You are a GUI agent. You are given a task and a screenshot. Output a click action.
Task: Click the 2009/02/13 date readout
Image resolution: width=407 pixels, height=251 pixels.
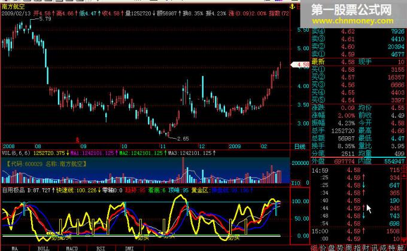pos(16,13)
